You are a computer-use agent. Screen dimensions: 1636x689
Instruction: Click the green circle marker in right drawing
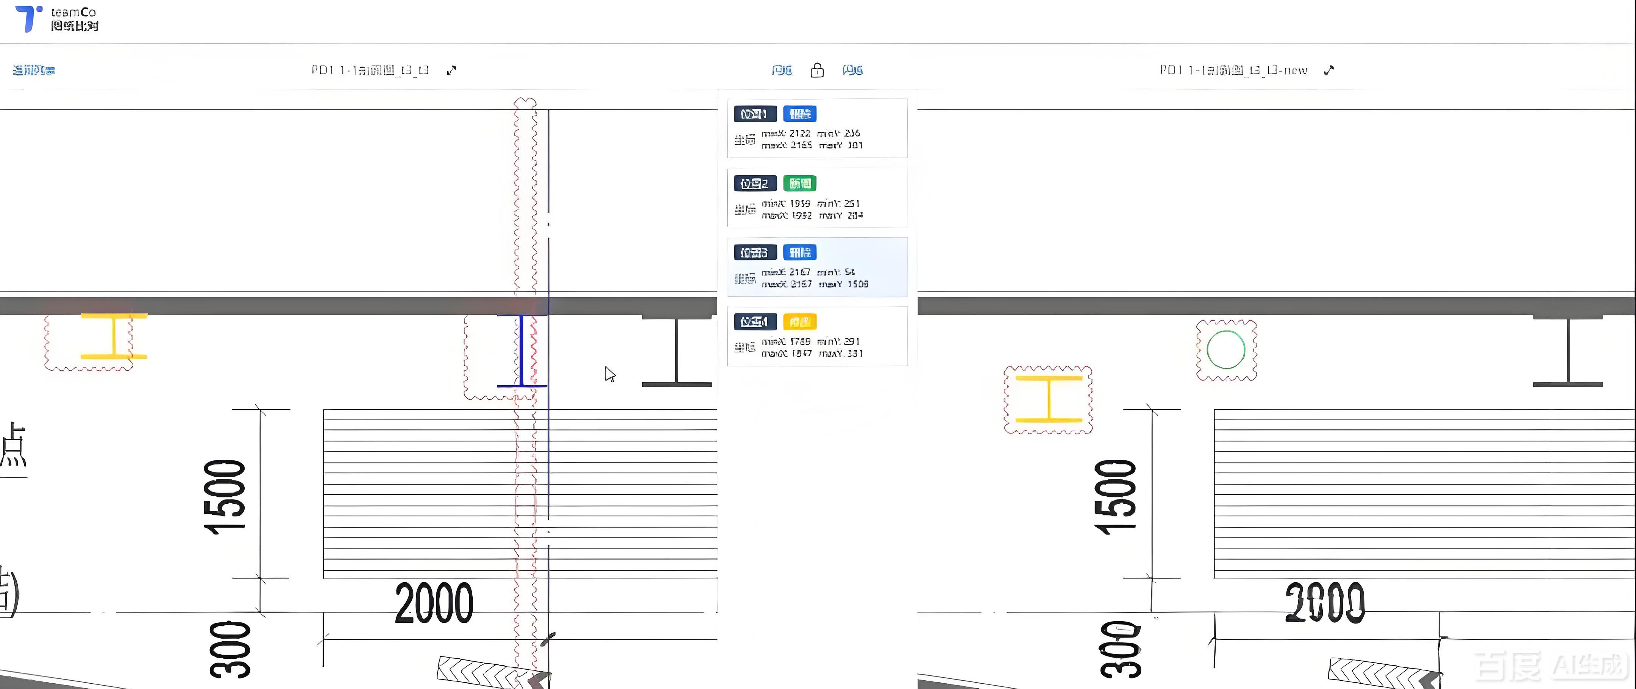(1226, 350)
